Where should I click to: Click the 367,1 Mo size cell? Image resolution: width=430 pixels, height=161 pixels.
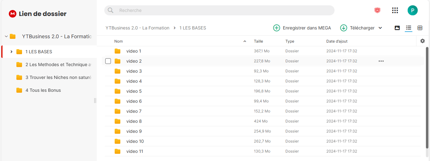(x=261, y=51)
